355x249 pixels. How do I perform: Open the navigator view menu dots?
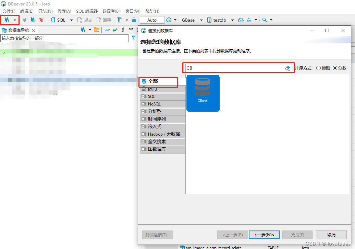tap(123, 30)
